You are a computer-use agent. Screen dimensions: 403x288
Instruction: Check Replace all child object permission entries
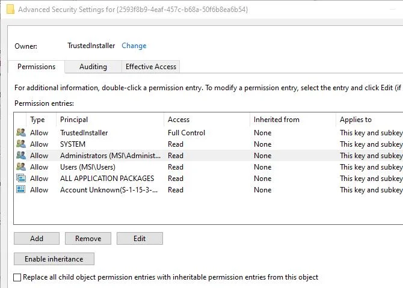point(17,277)
